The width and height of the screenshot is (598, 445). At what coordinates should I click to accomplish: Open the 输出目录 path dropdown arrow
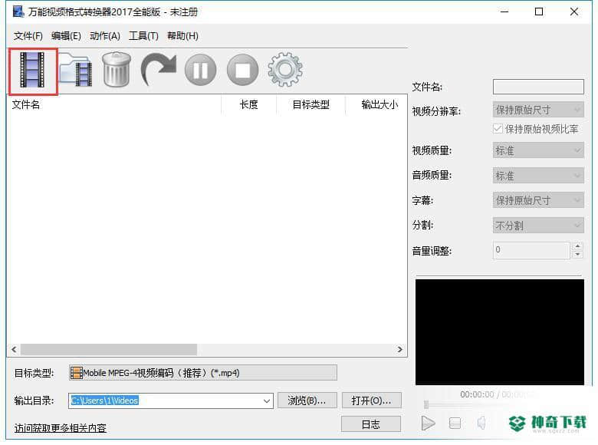[267, 401]
